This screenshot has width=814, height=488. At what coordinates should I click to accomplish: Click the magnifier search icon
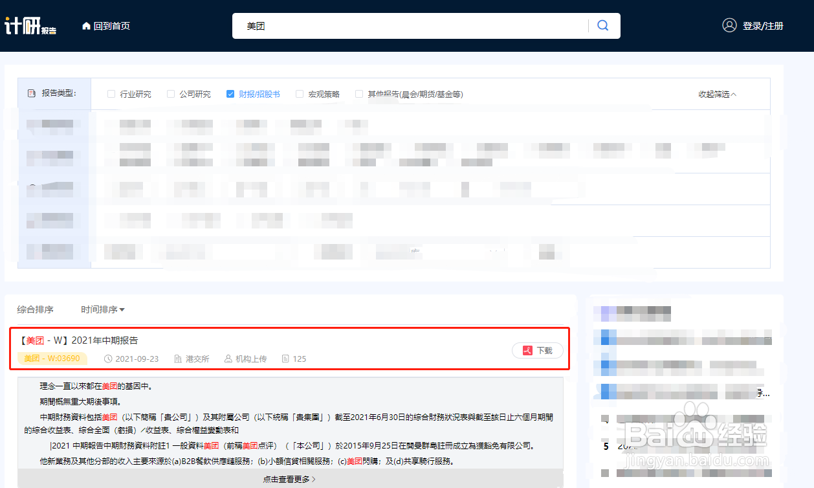603,26
